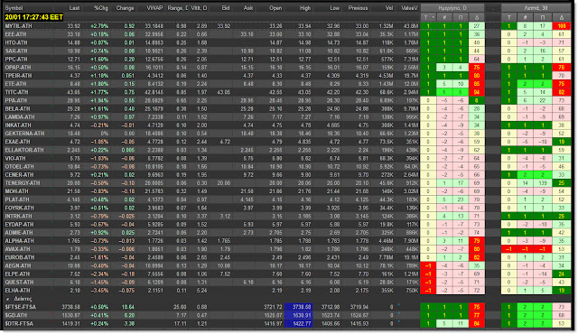Image resolution: width=578 pixels, height=334 pixels.
Task: Click the blue highlighted 3738.58 High cell
Action: [x=299, y=307]
